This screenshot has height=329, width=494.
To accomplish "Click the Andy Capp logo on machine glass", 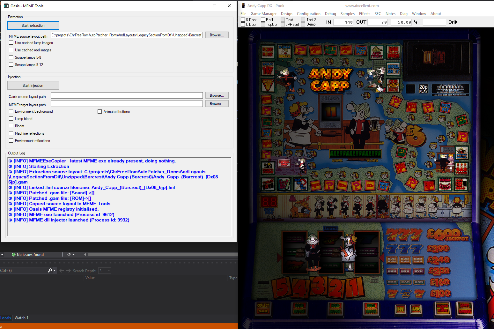I will [x=330, y=79].
